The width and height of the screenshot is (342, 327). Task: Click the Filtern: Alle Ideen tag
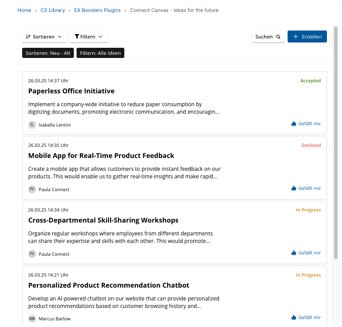click(x=100, y=53)
